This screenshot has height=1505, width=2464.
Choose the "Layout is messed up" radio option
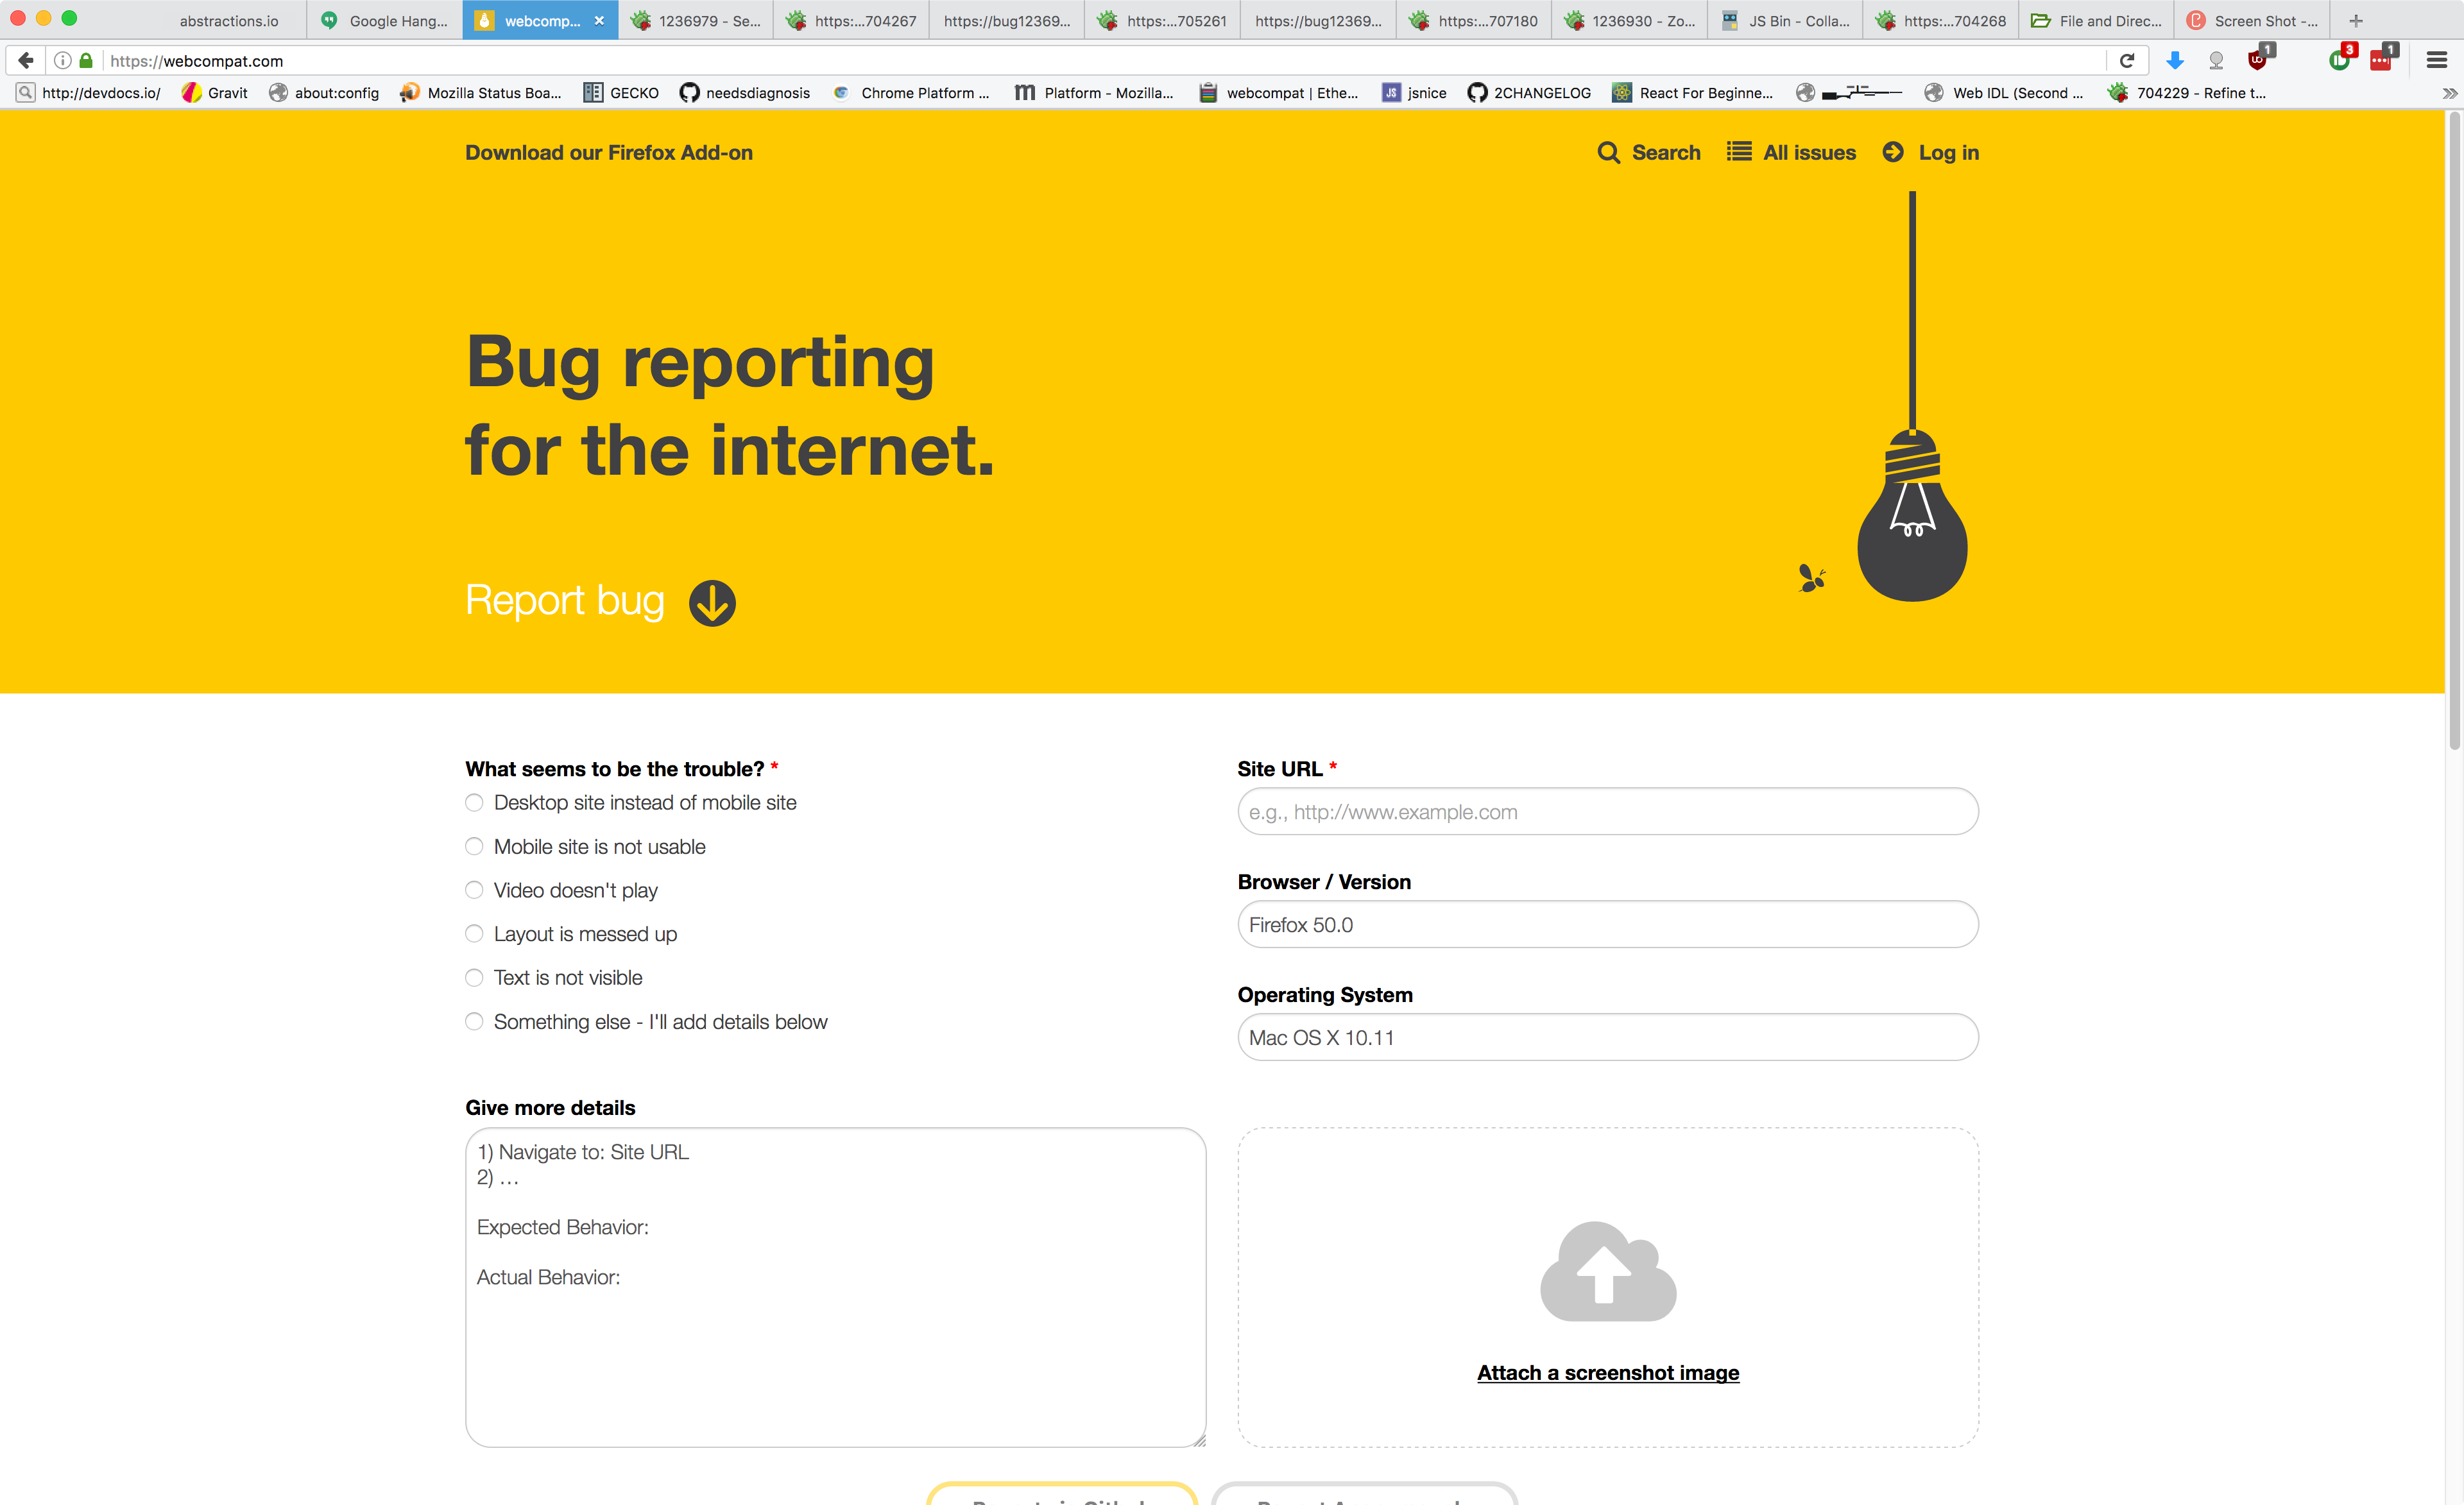tap(474, 934)
